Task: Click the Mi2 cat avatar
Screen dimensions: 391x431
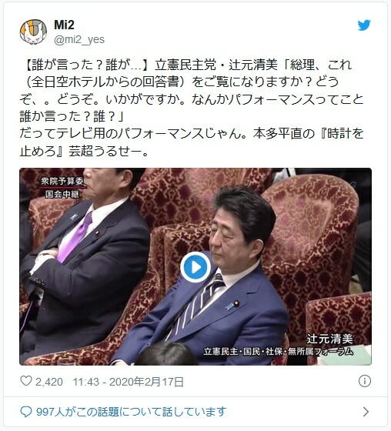Action: [33, 32]
